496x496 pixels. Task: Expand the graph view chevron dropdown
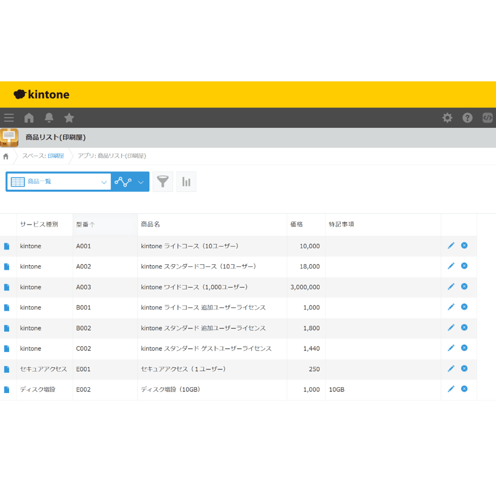(141, 182)
